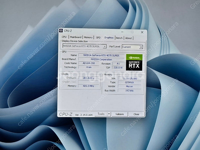This screenshot has width=200, height=150.
Task: Click the 4 nm technology value
Action: click(89, 67)
